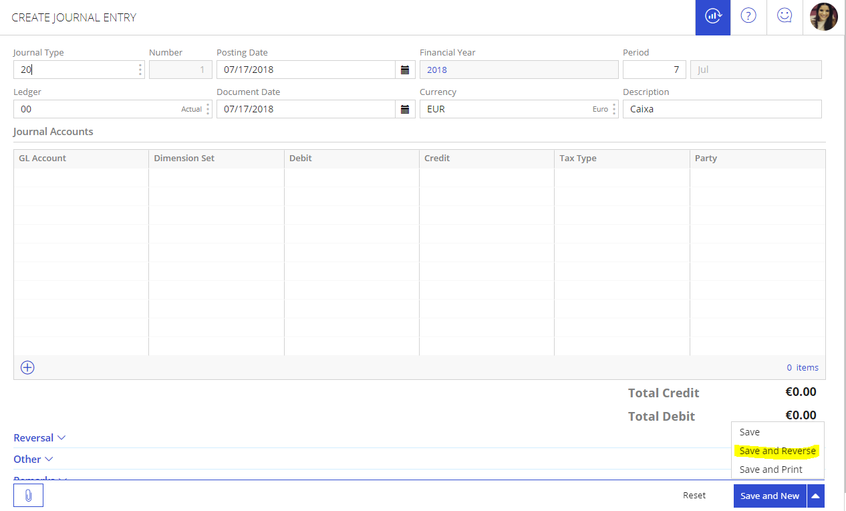Toggle the Save and New arrow menu
846x511 pixels.
click(815, 496)
